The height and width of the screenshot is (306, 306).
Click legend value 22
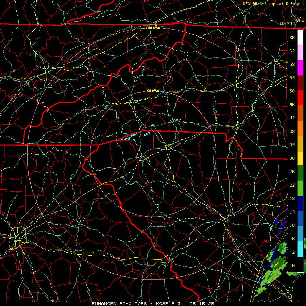pyautogui.click(x=292, y=185)
